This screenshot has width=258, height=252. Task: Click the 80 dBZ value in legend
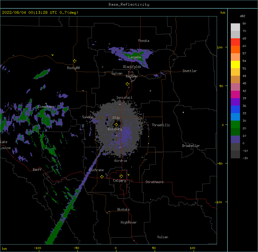[x=244, y=24]
